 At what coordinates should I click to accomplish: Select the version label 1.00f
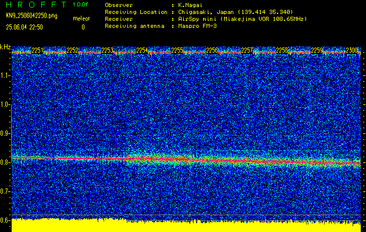tap(80, 5)
